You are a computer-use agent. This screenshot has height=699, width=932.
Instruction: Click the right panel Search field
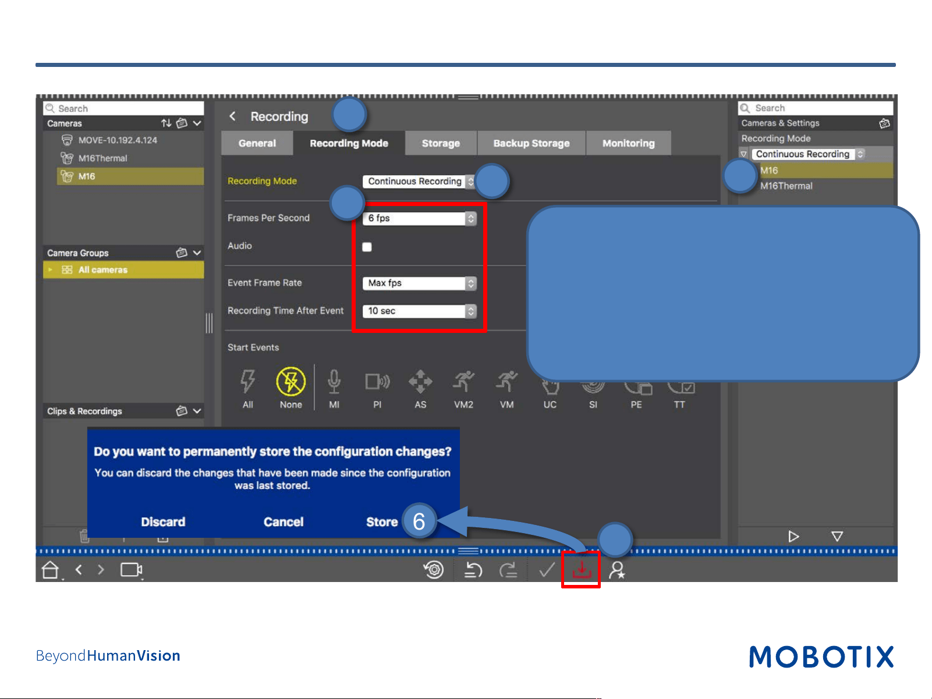coord(816,108)
